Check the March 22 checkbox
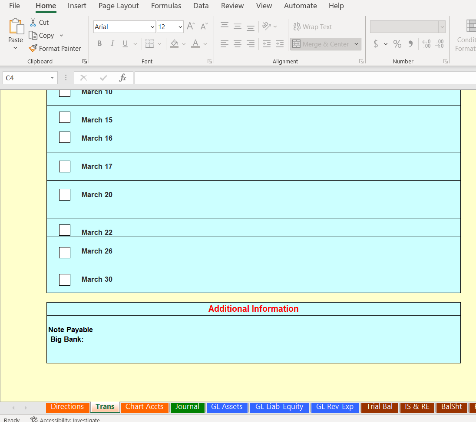The image size is (476, 422). coord(65,230)
